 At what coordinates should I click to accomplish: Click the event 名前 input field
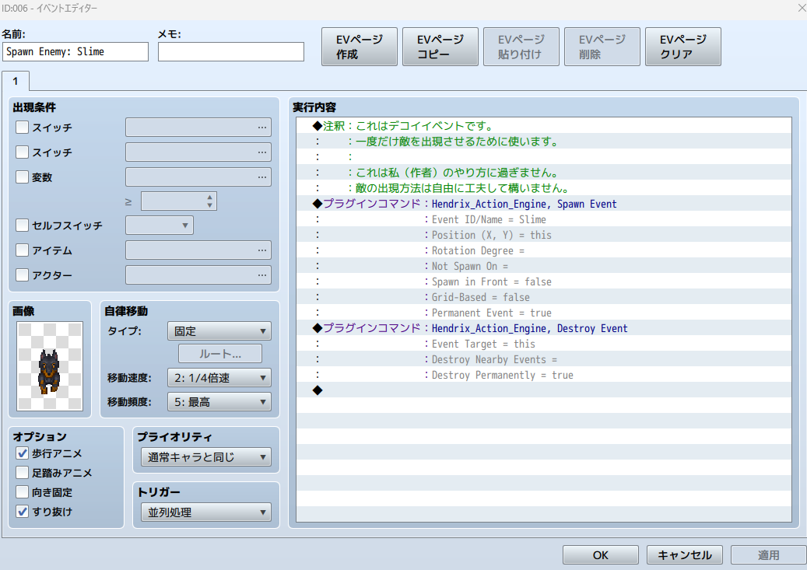75,51
